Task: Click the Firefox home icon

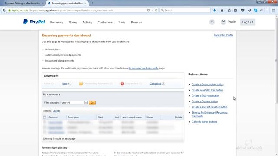Action: coord(222,10)
